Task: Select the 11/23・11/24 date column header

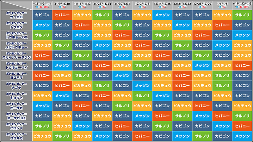Action: [x=102, y=5]
